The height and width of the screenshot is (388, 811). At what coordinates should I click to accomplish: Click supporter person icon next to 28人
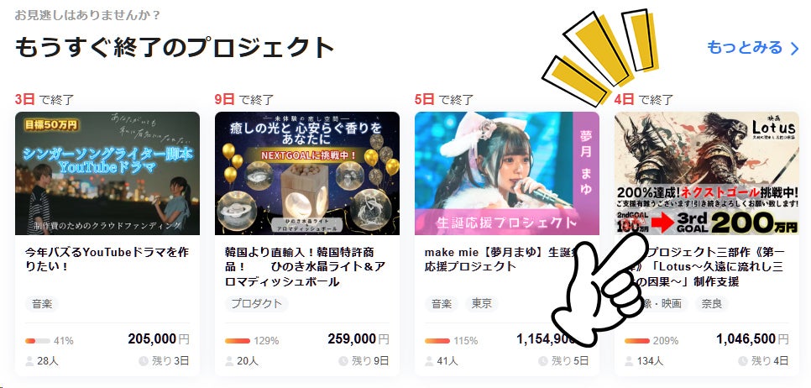point(29,361)
